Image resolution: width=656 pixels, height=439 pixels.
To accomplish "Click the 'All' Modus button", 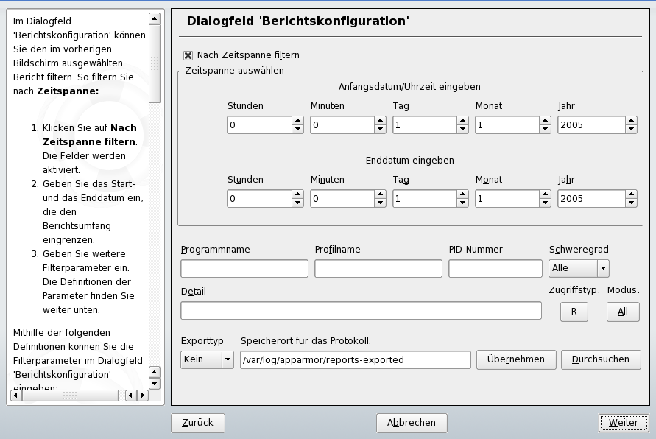I will pos(622,312).
